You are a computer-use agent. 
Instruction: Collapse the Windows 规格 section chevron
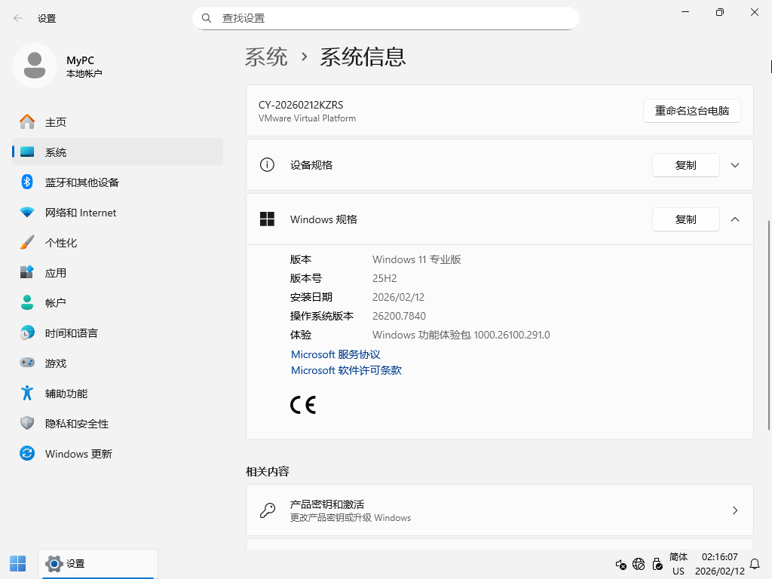(x=735, y=219)
